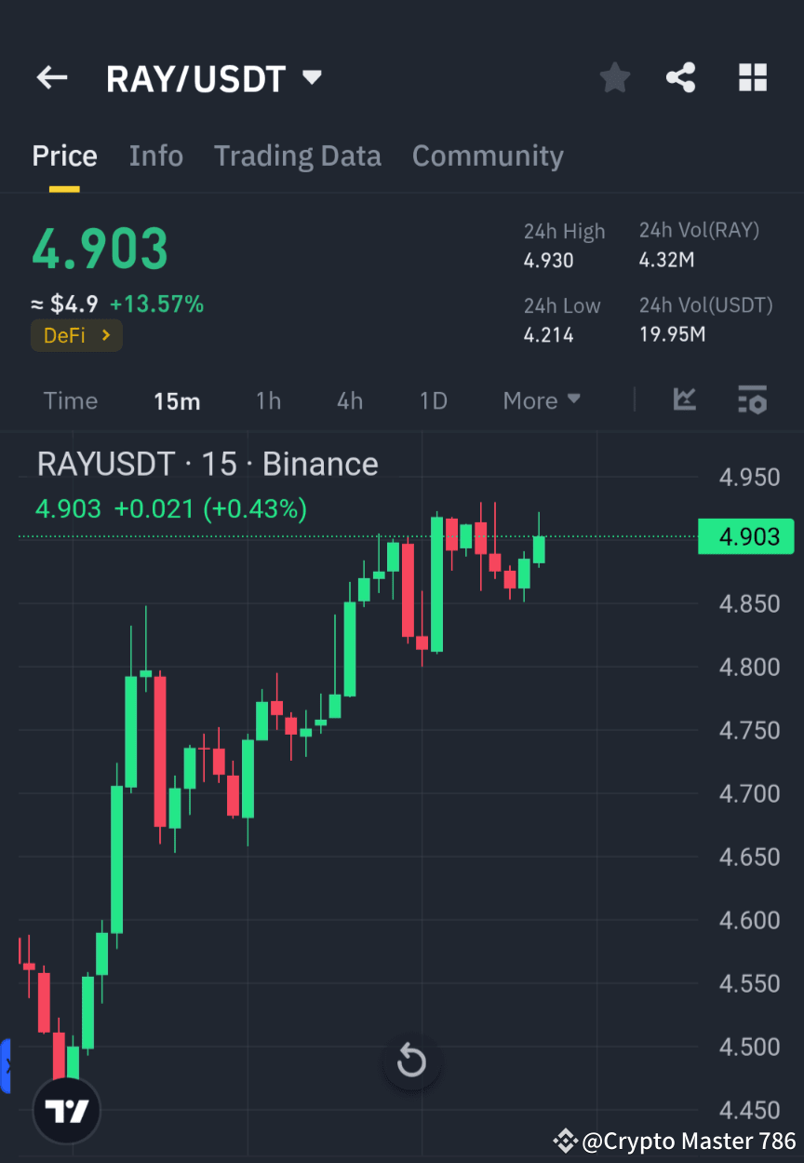Select the Time interval option

pos(70,400)
